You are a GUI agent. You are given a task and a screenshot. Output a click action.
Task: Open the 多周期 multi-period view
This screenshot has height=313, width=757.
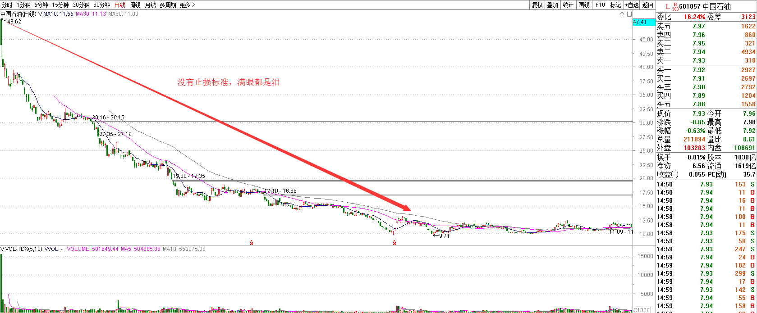[168, 5]
